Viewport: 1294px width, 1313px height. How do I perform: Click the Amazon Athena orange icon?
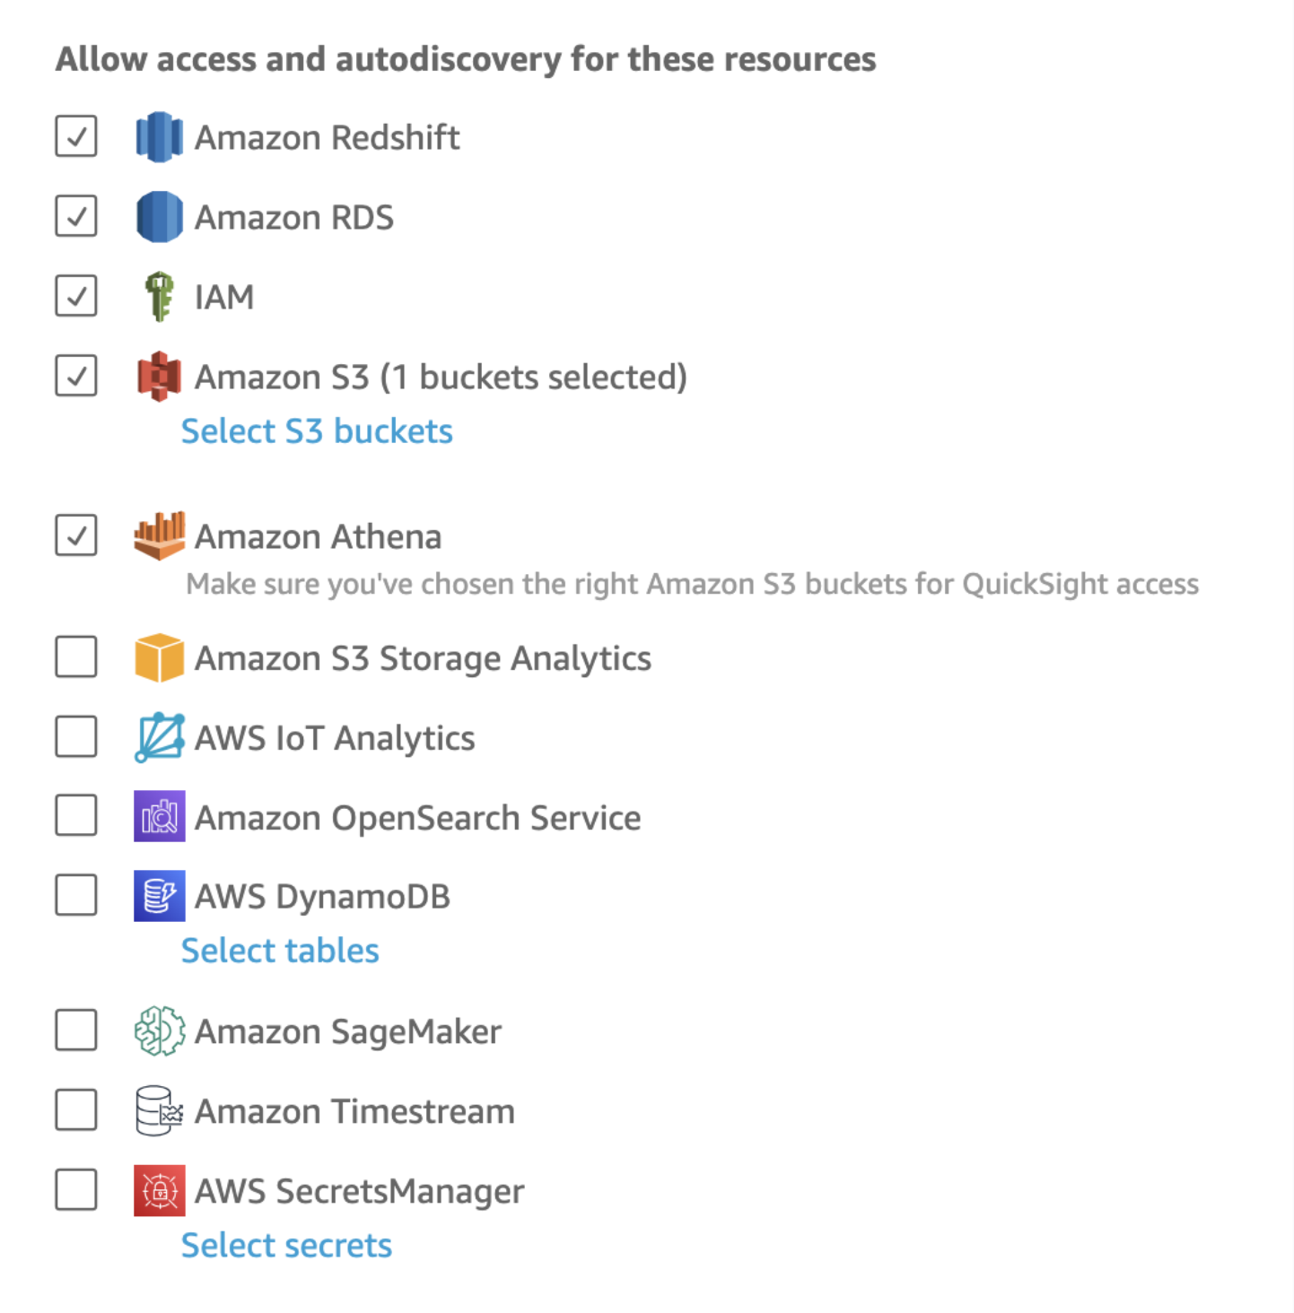pos(159,535)
